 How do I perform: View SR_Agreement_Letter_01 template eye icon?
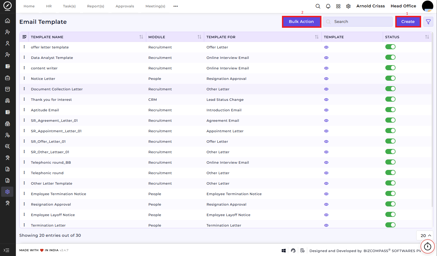click(x=326, y=121)
